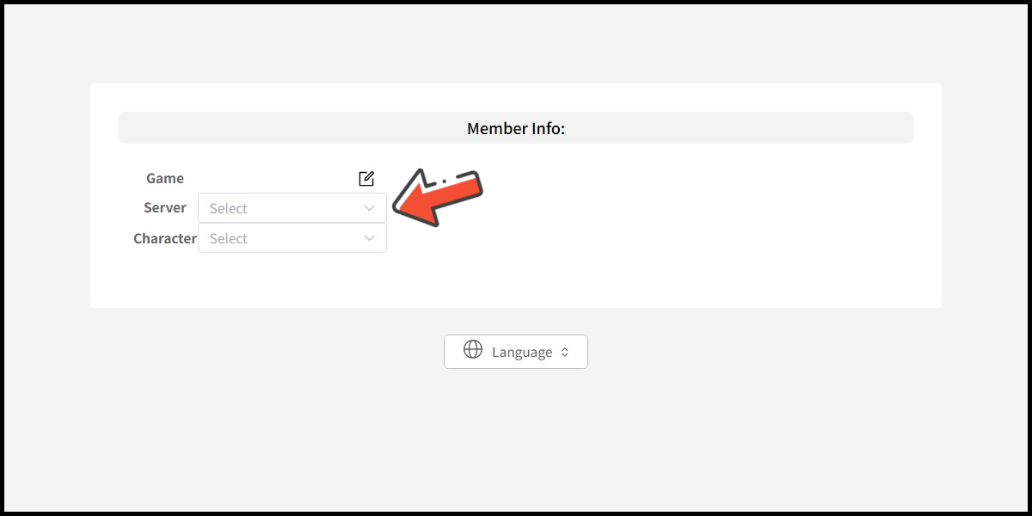Click the empty Game value area
The image size is (1032, 516).
coord(275,179)
